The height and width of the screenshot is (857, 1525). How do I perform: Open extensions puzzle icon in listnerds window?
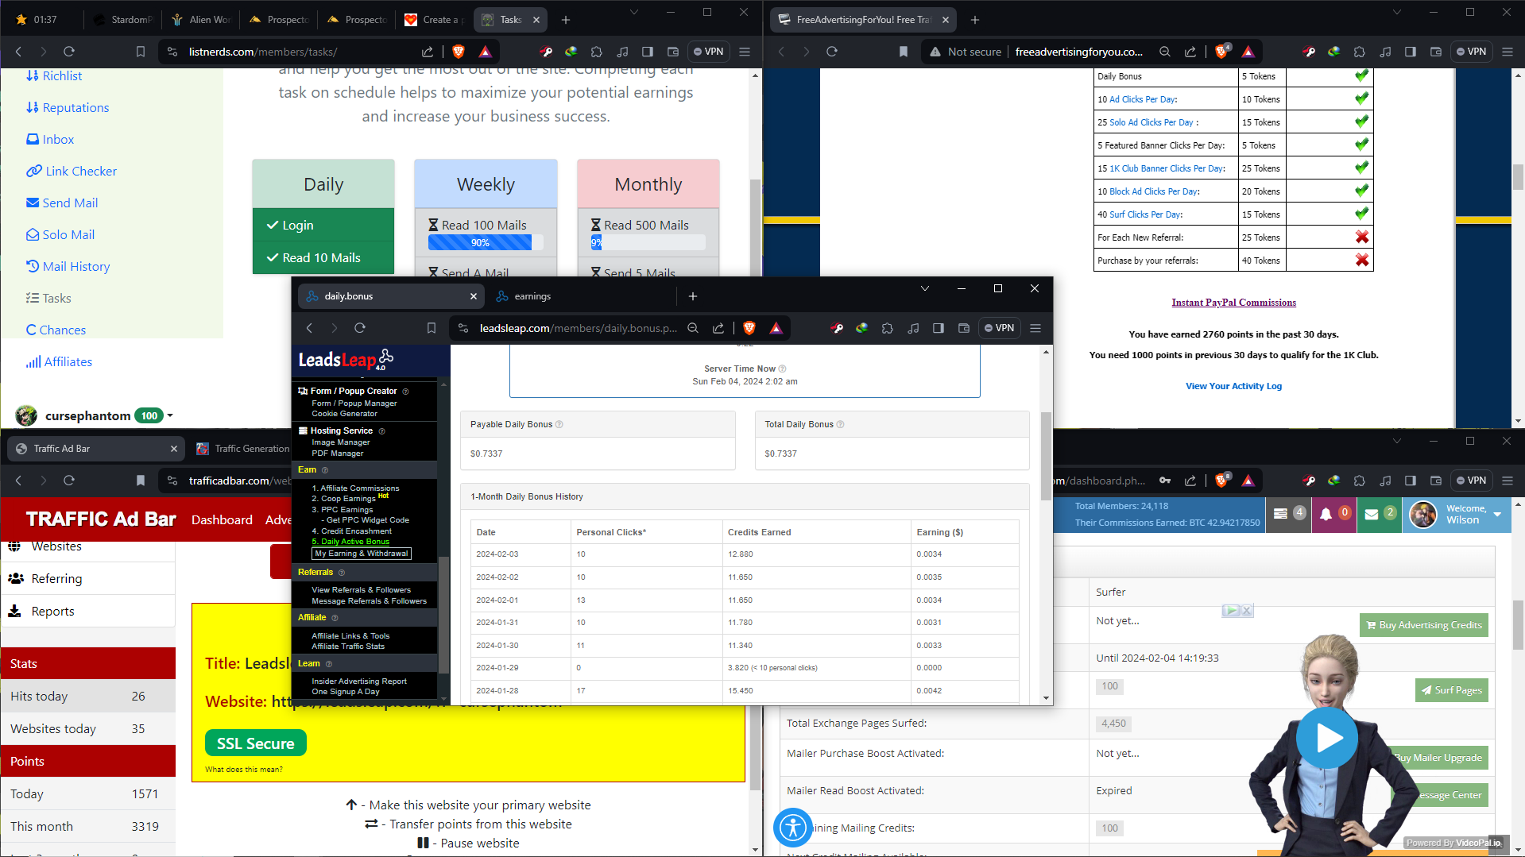pos(597,52)
